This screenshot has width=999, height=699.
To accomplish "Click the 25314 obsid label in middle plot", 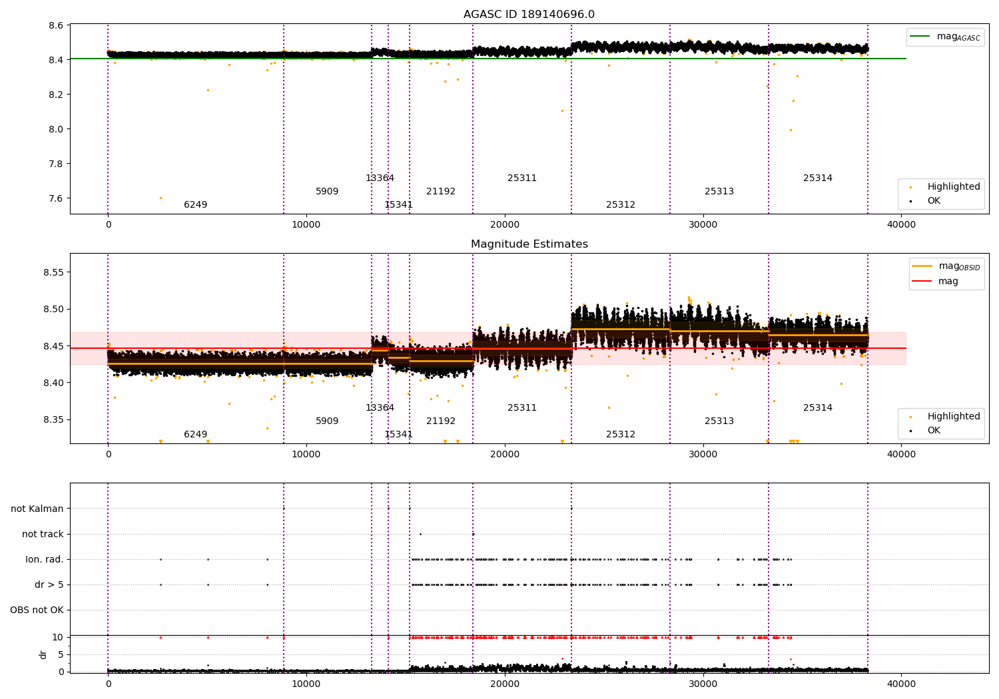I will coord(818,408).
